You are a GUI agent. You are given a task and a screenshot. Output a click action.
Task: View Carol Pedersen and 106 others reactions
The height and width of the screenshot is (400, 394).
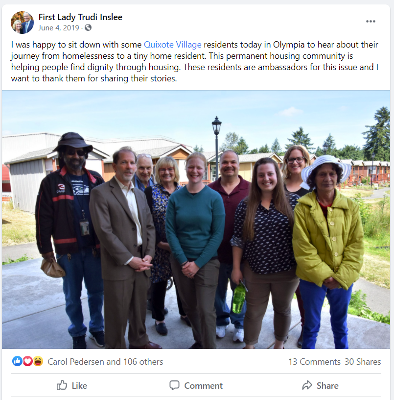[x=105, y=361]
